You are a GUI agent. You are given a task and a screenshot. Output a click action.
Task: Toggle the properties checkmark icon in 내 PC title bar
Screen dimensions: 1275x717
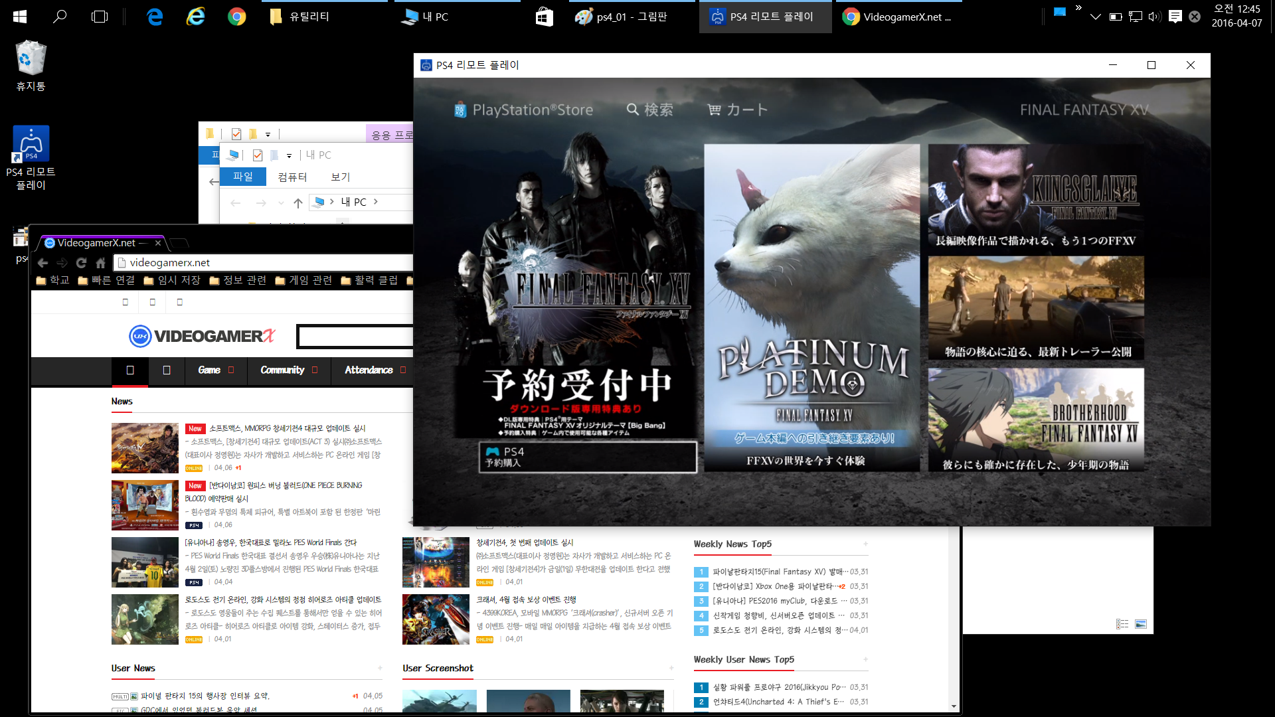[x=258, y=155]
